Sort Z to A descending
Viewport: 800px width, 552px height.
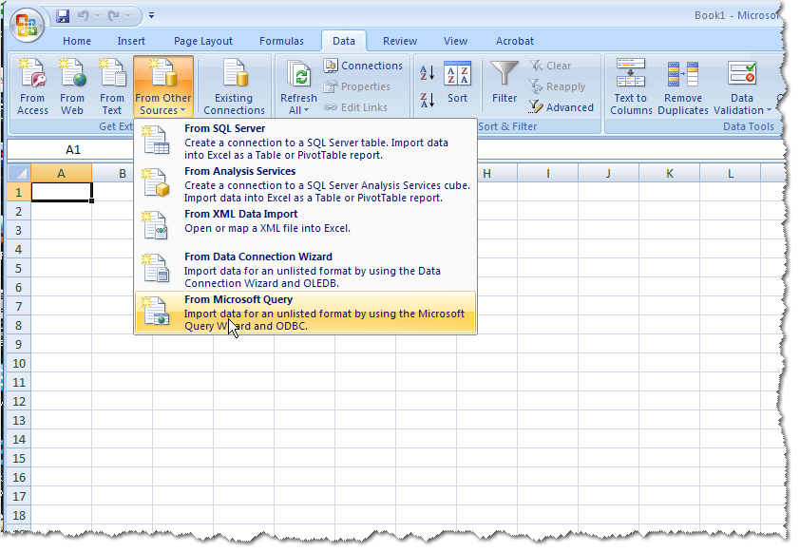pyautogui.click(x=427, y=100)
